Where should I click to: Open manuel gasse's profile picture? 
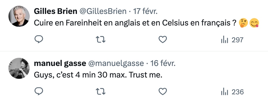(19, 68)
